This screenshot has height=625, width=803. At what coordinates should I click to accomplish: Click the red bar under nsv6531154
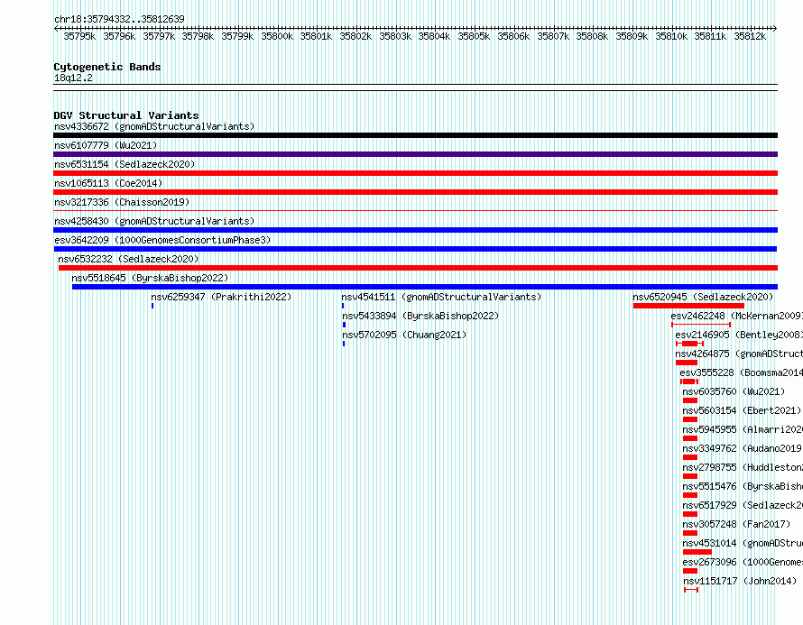click(x=415, y=173)
